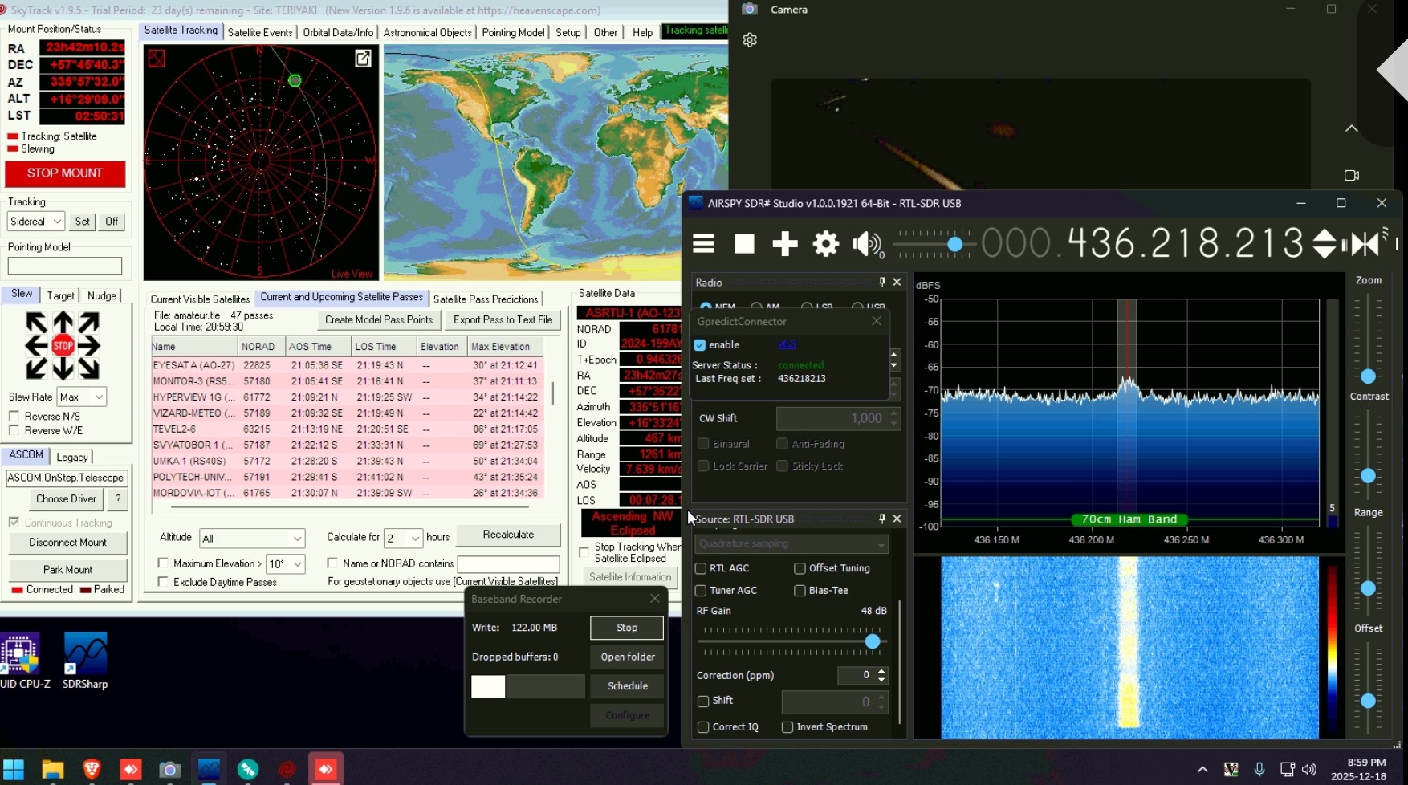Toggle the Bias-Tee checkbox
Screen dimensions: 1408x785
pos(800,591)
